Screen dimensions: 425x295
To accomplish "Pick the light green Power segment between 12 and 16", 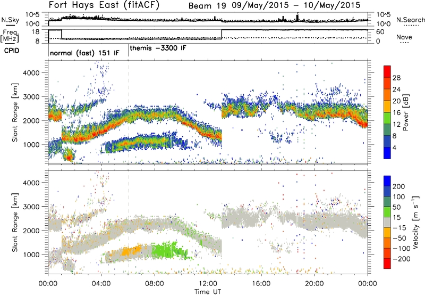I will pyautogui.click(x=387, y=118).
